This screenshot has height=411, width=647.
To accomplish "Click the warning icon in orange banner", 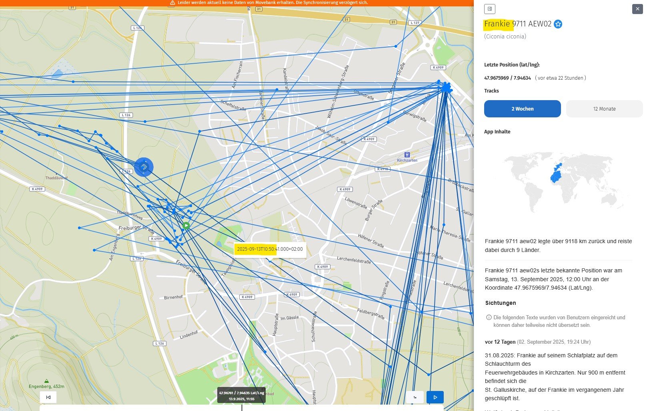I will point(172,3).
